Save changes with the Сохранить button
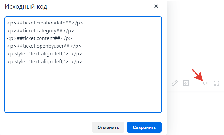224x135 pixels. [144, 127]
